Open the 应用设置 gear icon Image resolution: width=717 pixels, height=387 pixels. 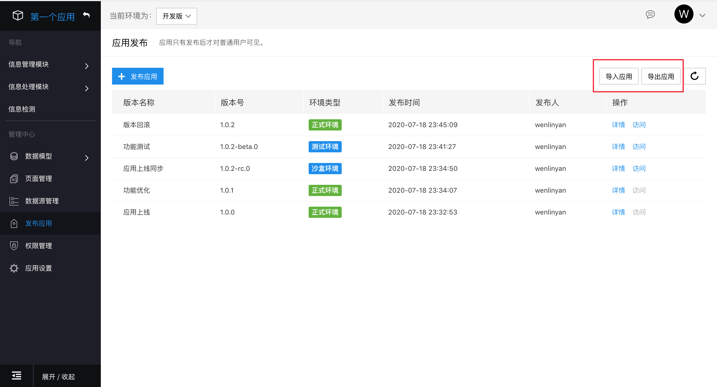[x=14, y=268]
